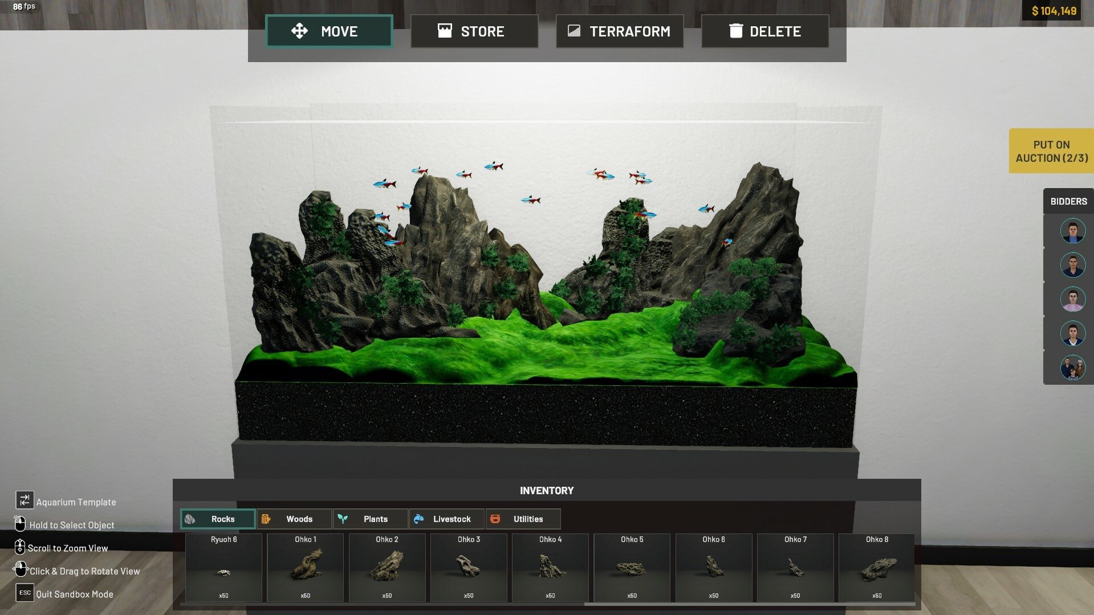Open the Utilities inventory tab
Image resolution: width=1094 pixels, height=615 pixels.
point(523,519)
